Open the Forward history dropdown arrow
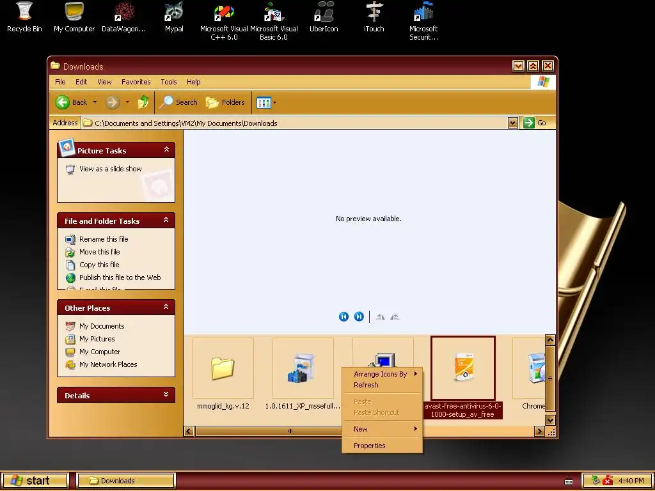This screenshot has width=655, height=491. point(127,102)
